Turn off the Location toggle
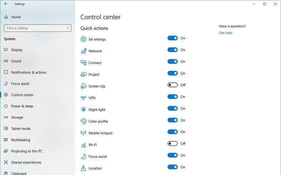 (x=173, y=167)
